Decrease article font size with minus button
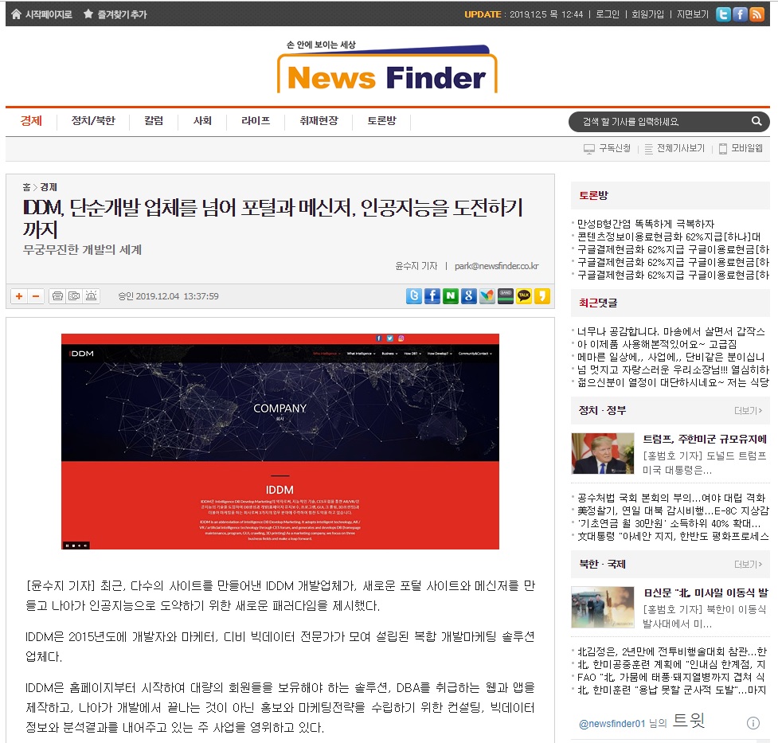The height and width of the screenshot is (743, 778). 36,296
